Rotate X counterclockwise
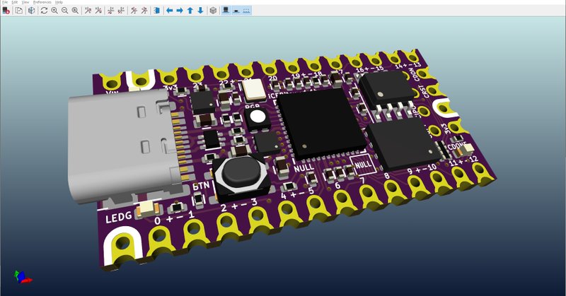The height and width of the screenshot is (296, 566). pyautogui.click(x=98, y=11)
